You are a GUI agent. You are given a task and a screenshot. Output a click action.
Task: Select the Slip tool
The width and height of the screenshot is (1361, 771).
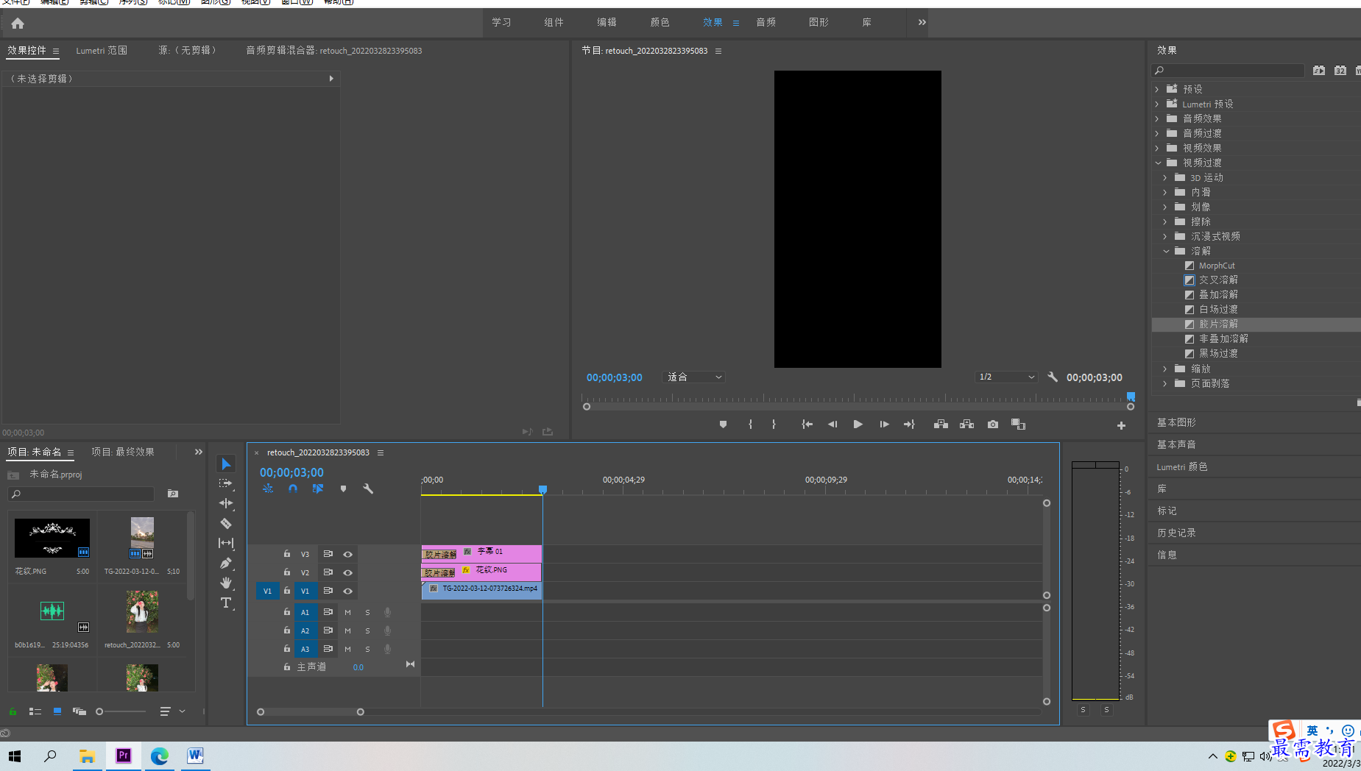click(x=226, y=543)
